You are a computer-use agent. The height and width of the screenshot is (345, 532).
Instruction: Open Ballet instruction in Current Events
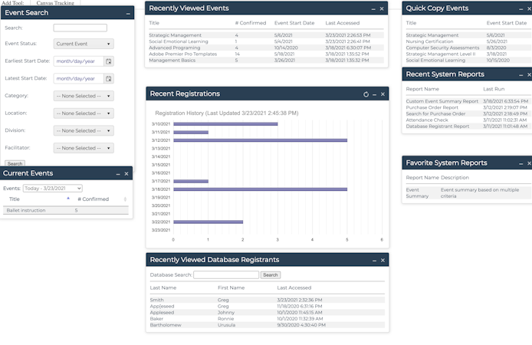(x=26, y=211)
